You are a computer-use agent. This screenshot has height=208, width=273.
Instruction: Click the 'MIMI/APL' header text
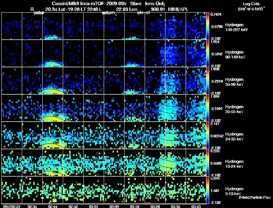coord(178,9)
